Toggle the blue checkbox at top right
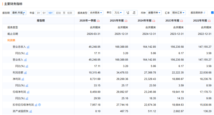Viewport: 214px width, 115px height. (x=212, y=13)
